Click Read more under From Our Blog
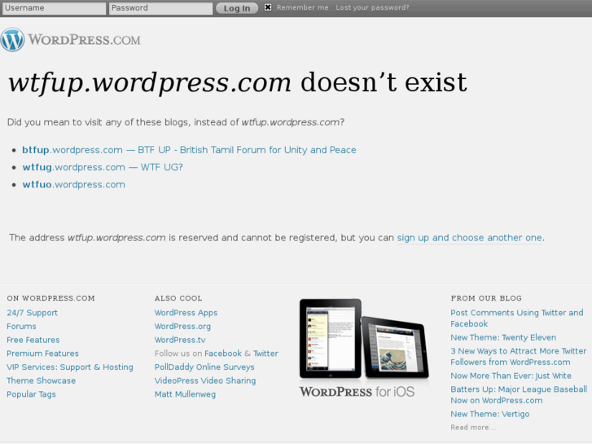This screenshot has height=444, width=592. point(473,428)
